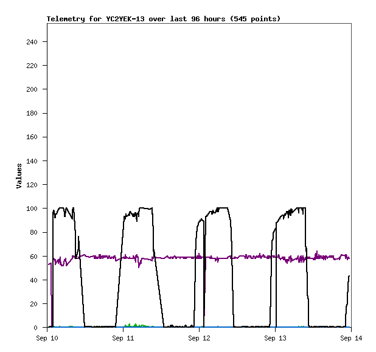Click the y-axis tick label '0'
The width and height of the screenshot is (376, 352).
click(36, 328)
